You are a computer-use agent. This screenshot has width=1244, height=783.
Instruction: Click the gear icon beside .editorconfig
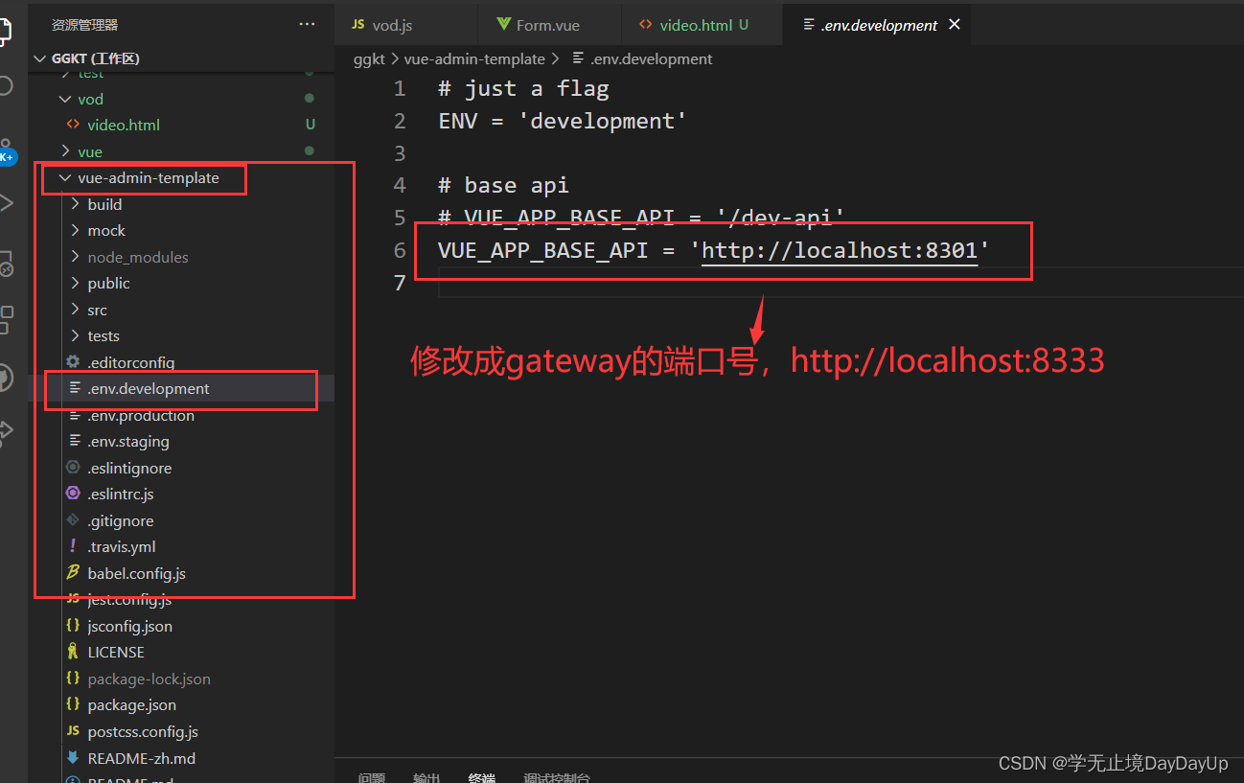tap(73, 362)
